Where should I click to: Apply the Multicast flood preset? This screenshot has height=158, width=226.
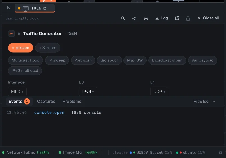25,60
